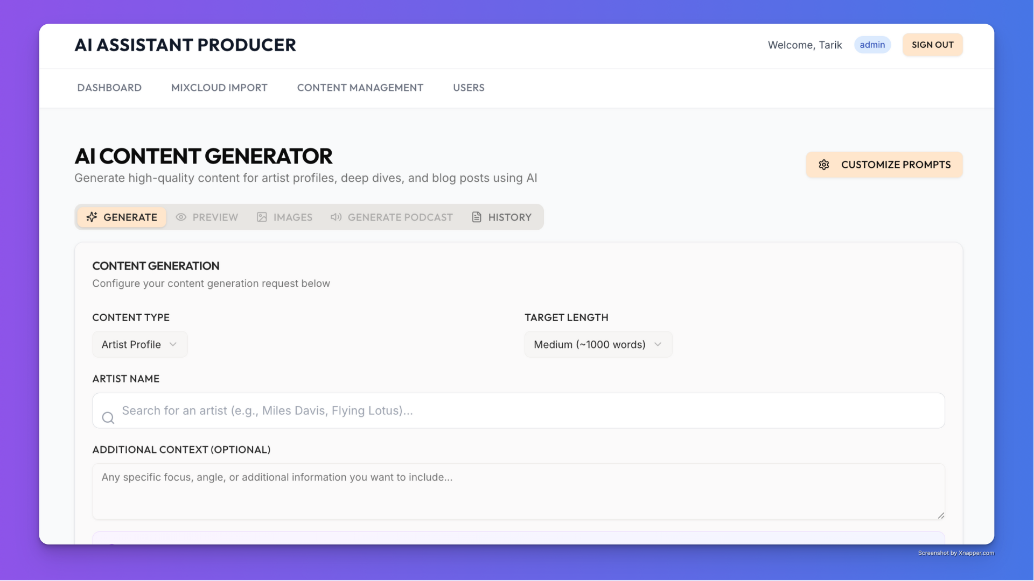This screenshot has height=581, width=1034.
Task: Click the chevron next to Artist Profile
Action: tap(173, 344)
